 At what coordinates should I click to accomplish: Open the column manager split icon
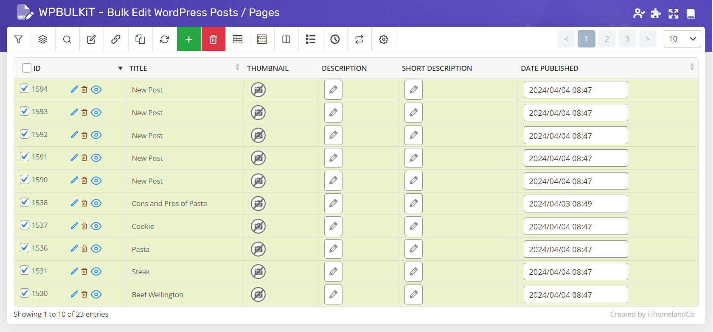[x=286, y=39]
